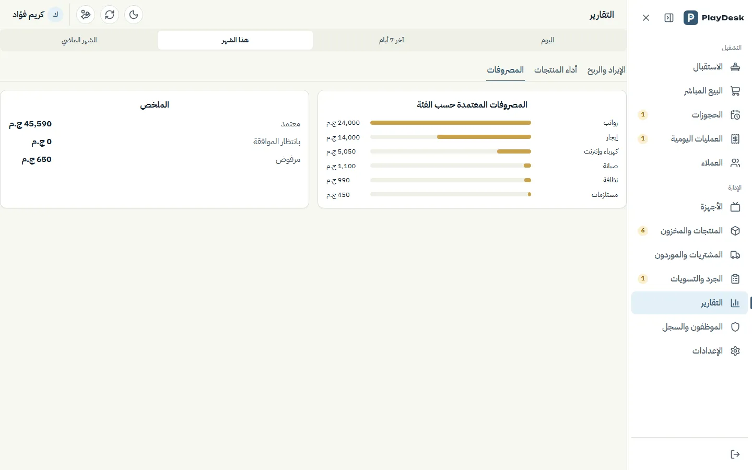This screenshot has height=470, width=752.
Task: Open المشتريات والموردون via its truck icon
Action: (x=735, y=255)
